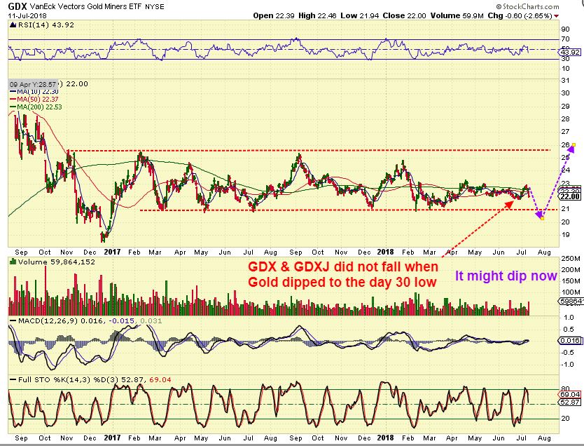Click bold 2017 on the stochastic panel time axis
Screen dimensions: 584x446
click(112, 438)
